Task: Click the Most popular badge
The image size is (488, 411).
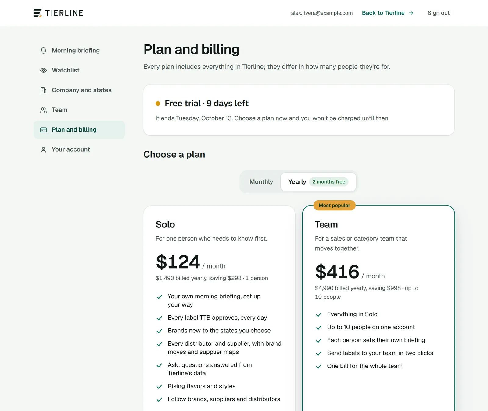Action: coord(334,205)
